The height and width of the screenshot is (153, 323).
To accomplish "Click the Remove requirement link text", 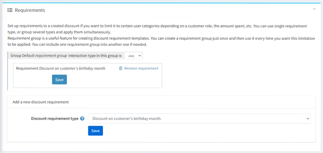I will tap(141, 68).
